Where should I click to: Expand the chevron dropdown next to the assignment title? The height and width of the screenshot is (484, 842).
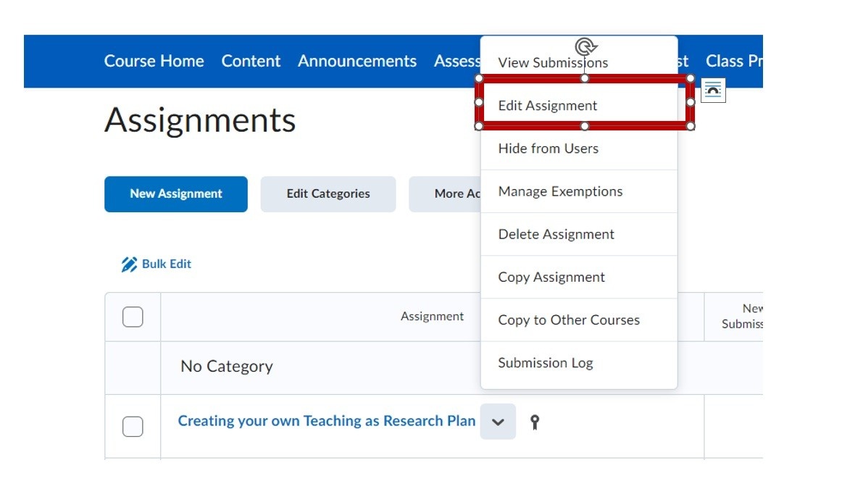(498, 422)
